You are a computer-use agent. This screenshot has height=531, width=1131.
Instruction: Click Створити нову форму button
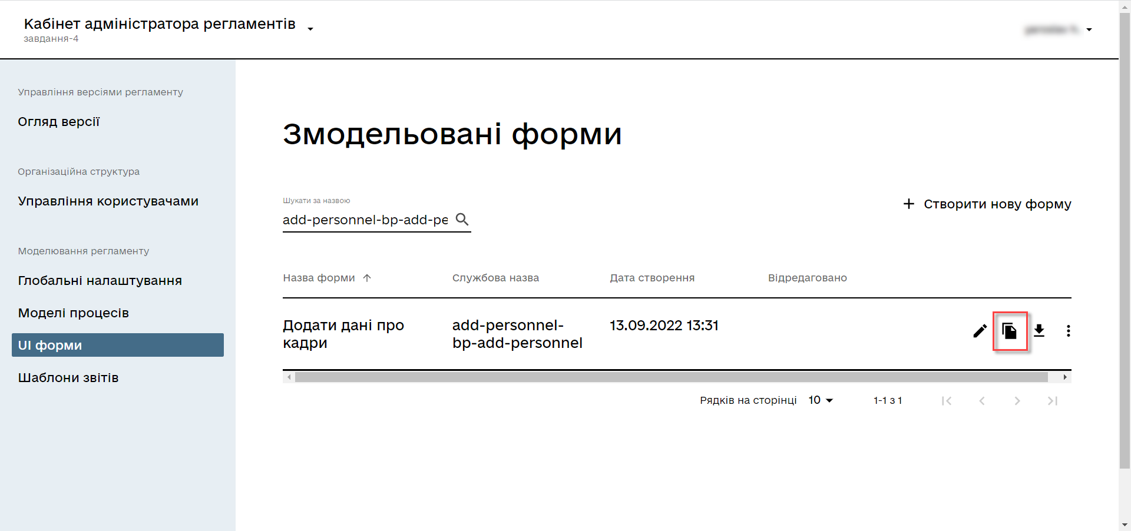point(987,204)
